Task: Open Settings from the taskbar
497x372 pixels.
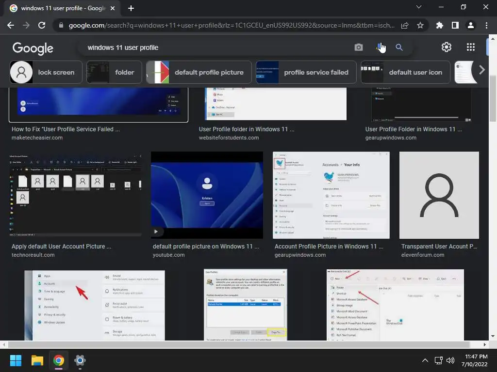Action: pyautogui.click(x=80, y=360)
